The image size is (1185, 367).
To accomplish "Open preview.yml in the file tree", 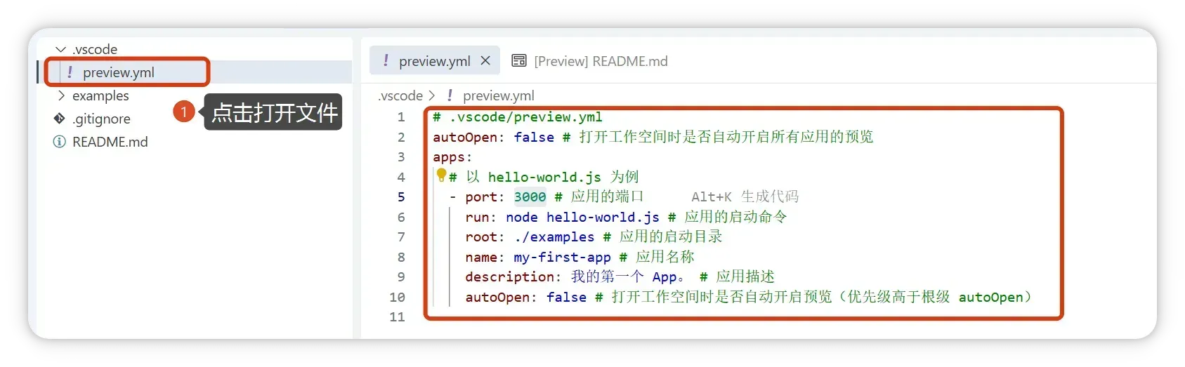I will click(x=118, y=72).
